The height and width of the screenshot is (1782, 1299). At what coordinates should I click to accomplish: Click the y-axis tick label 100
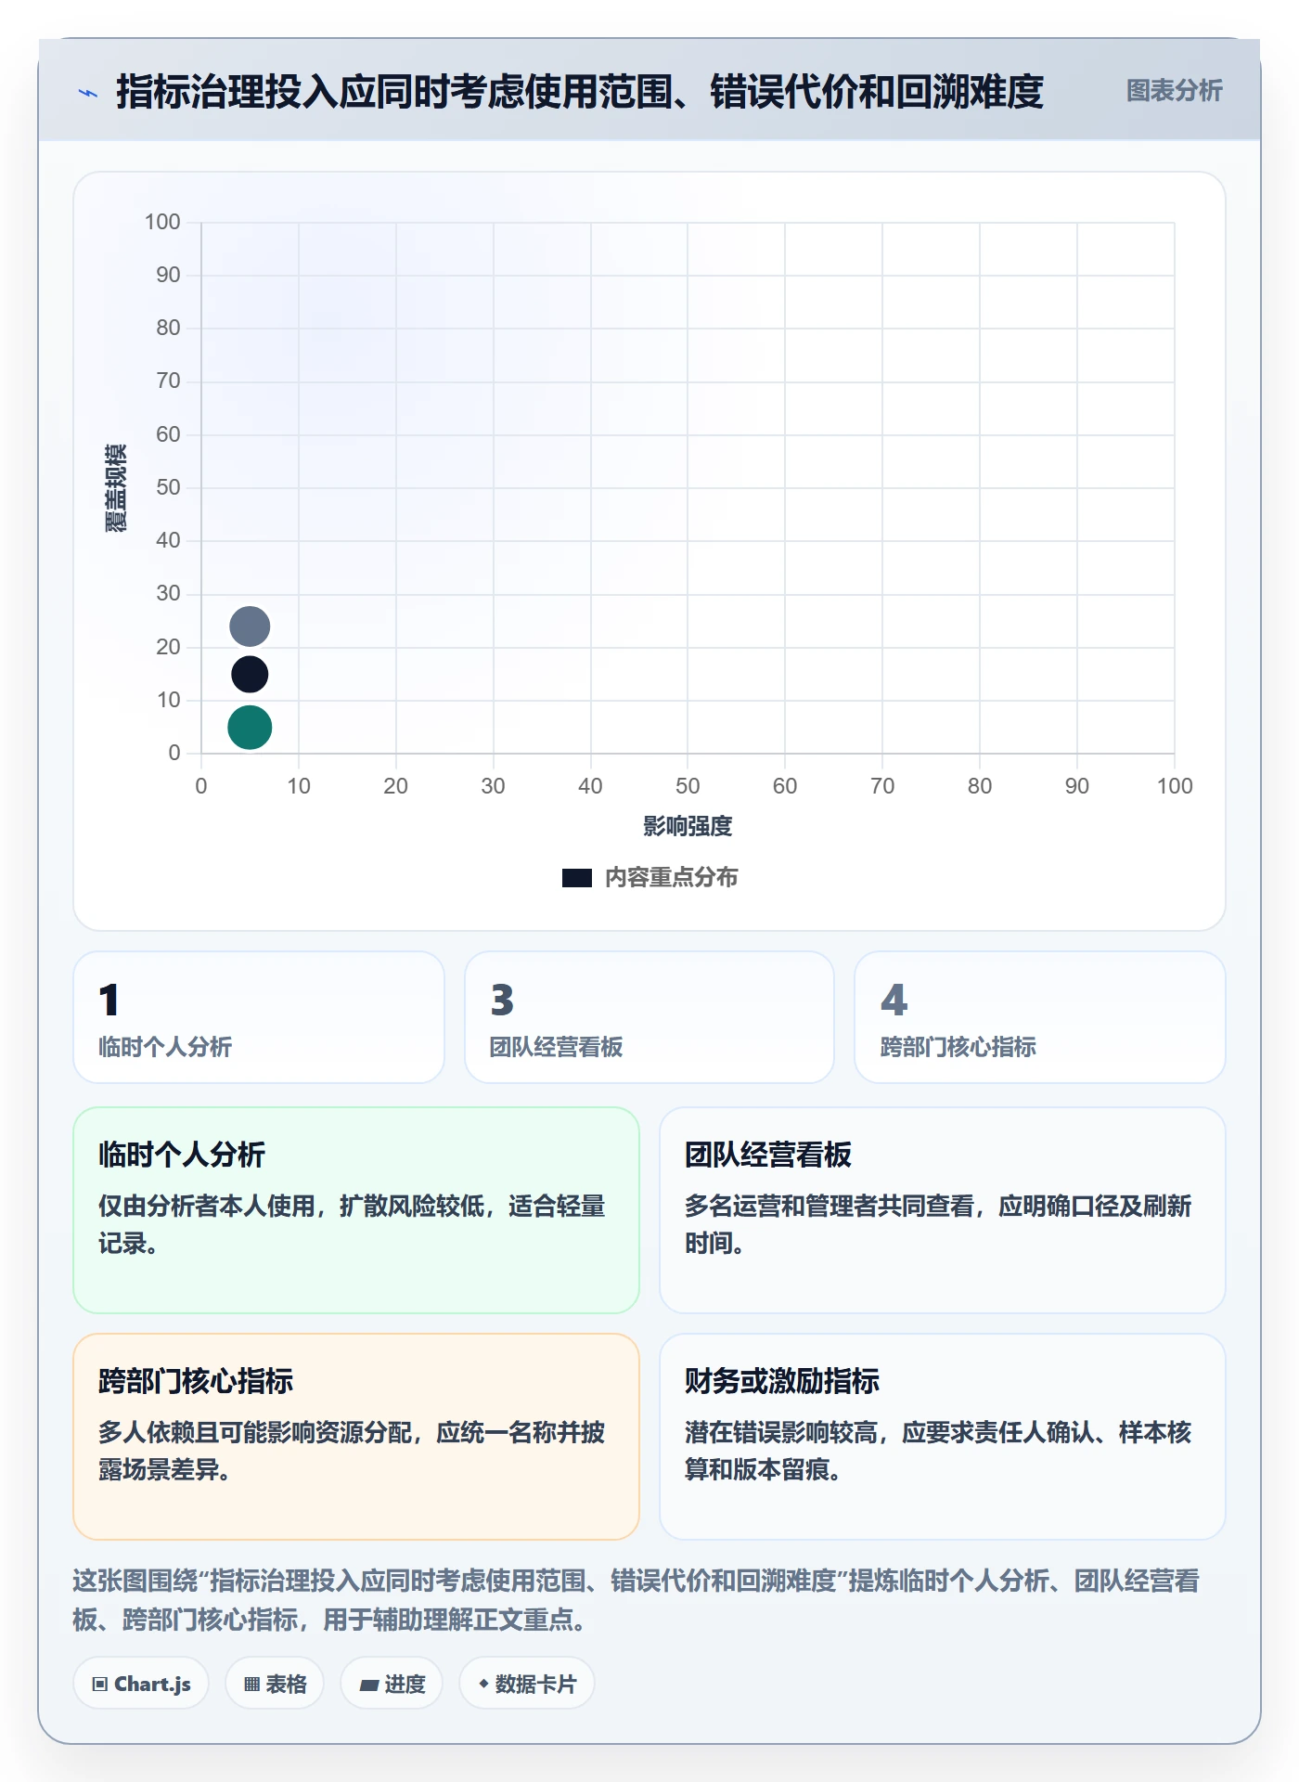(x=162, y=222)
